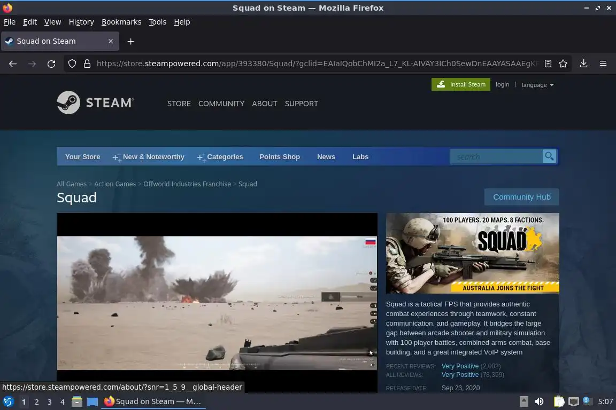This screenshot has height=410, width=616.
Task: Open the COMMUNITY header link
Action: pos(221,104)
